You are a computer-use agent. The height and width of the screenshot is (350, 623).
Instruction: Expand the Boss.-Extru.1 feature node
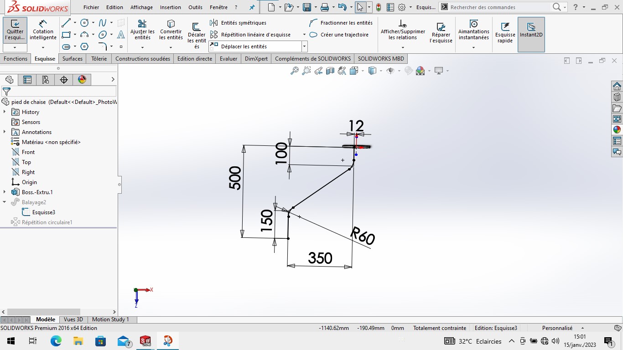pyautogui.click(x=5, y=192)
